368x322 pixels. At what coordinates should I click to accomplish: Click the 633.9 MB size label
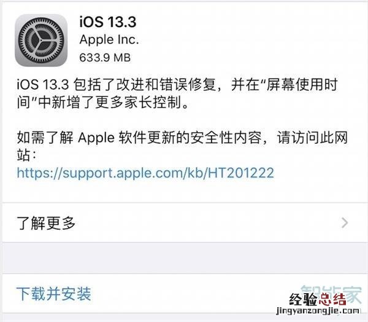(x=105, y=58)
